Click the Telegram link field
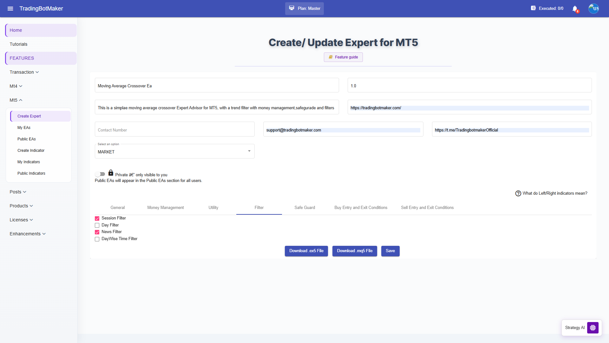Image resolution: width=609 pixels, height=343 pixels. [x=512, y=130]
